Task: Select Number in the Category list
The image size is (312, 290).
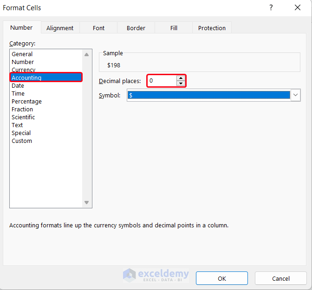Action: [46, 62]
